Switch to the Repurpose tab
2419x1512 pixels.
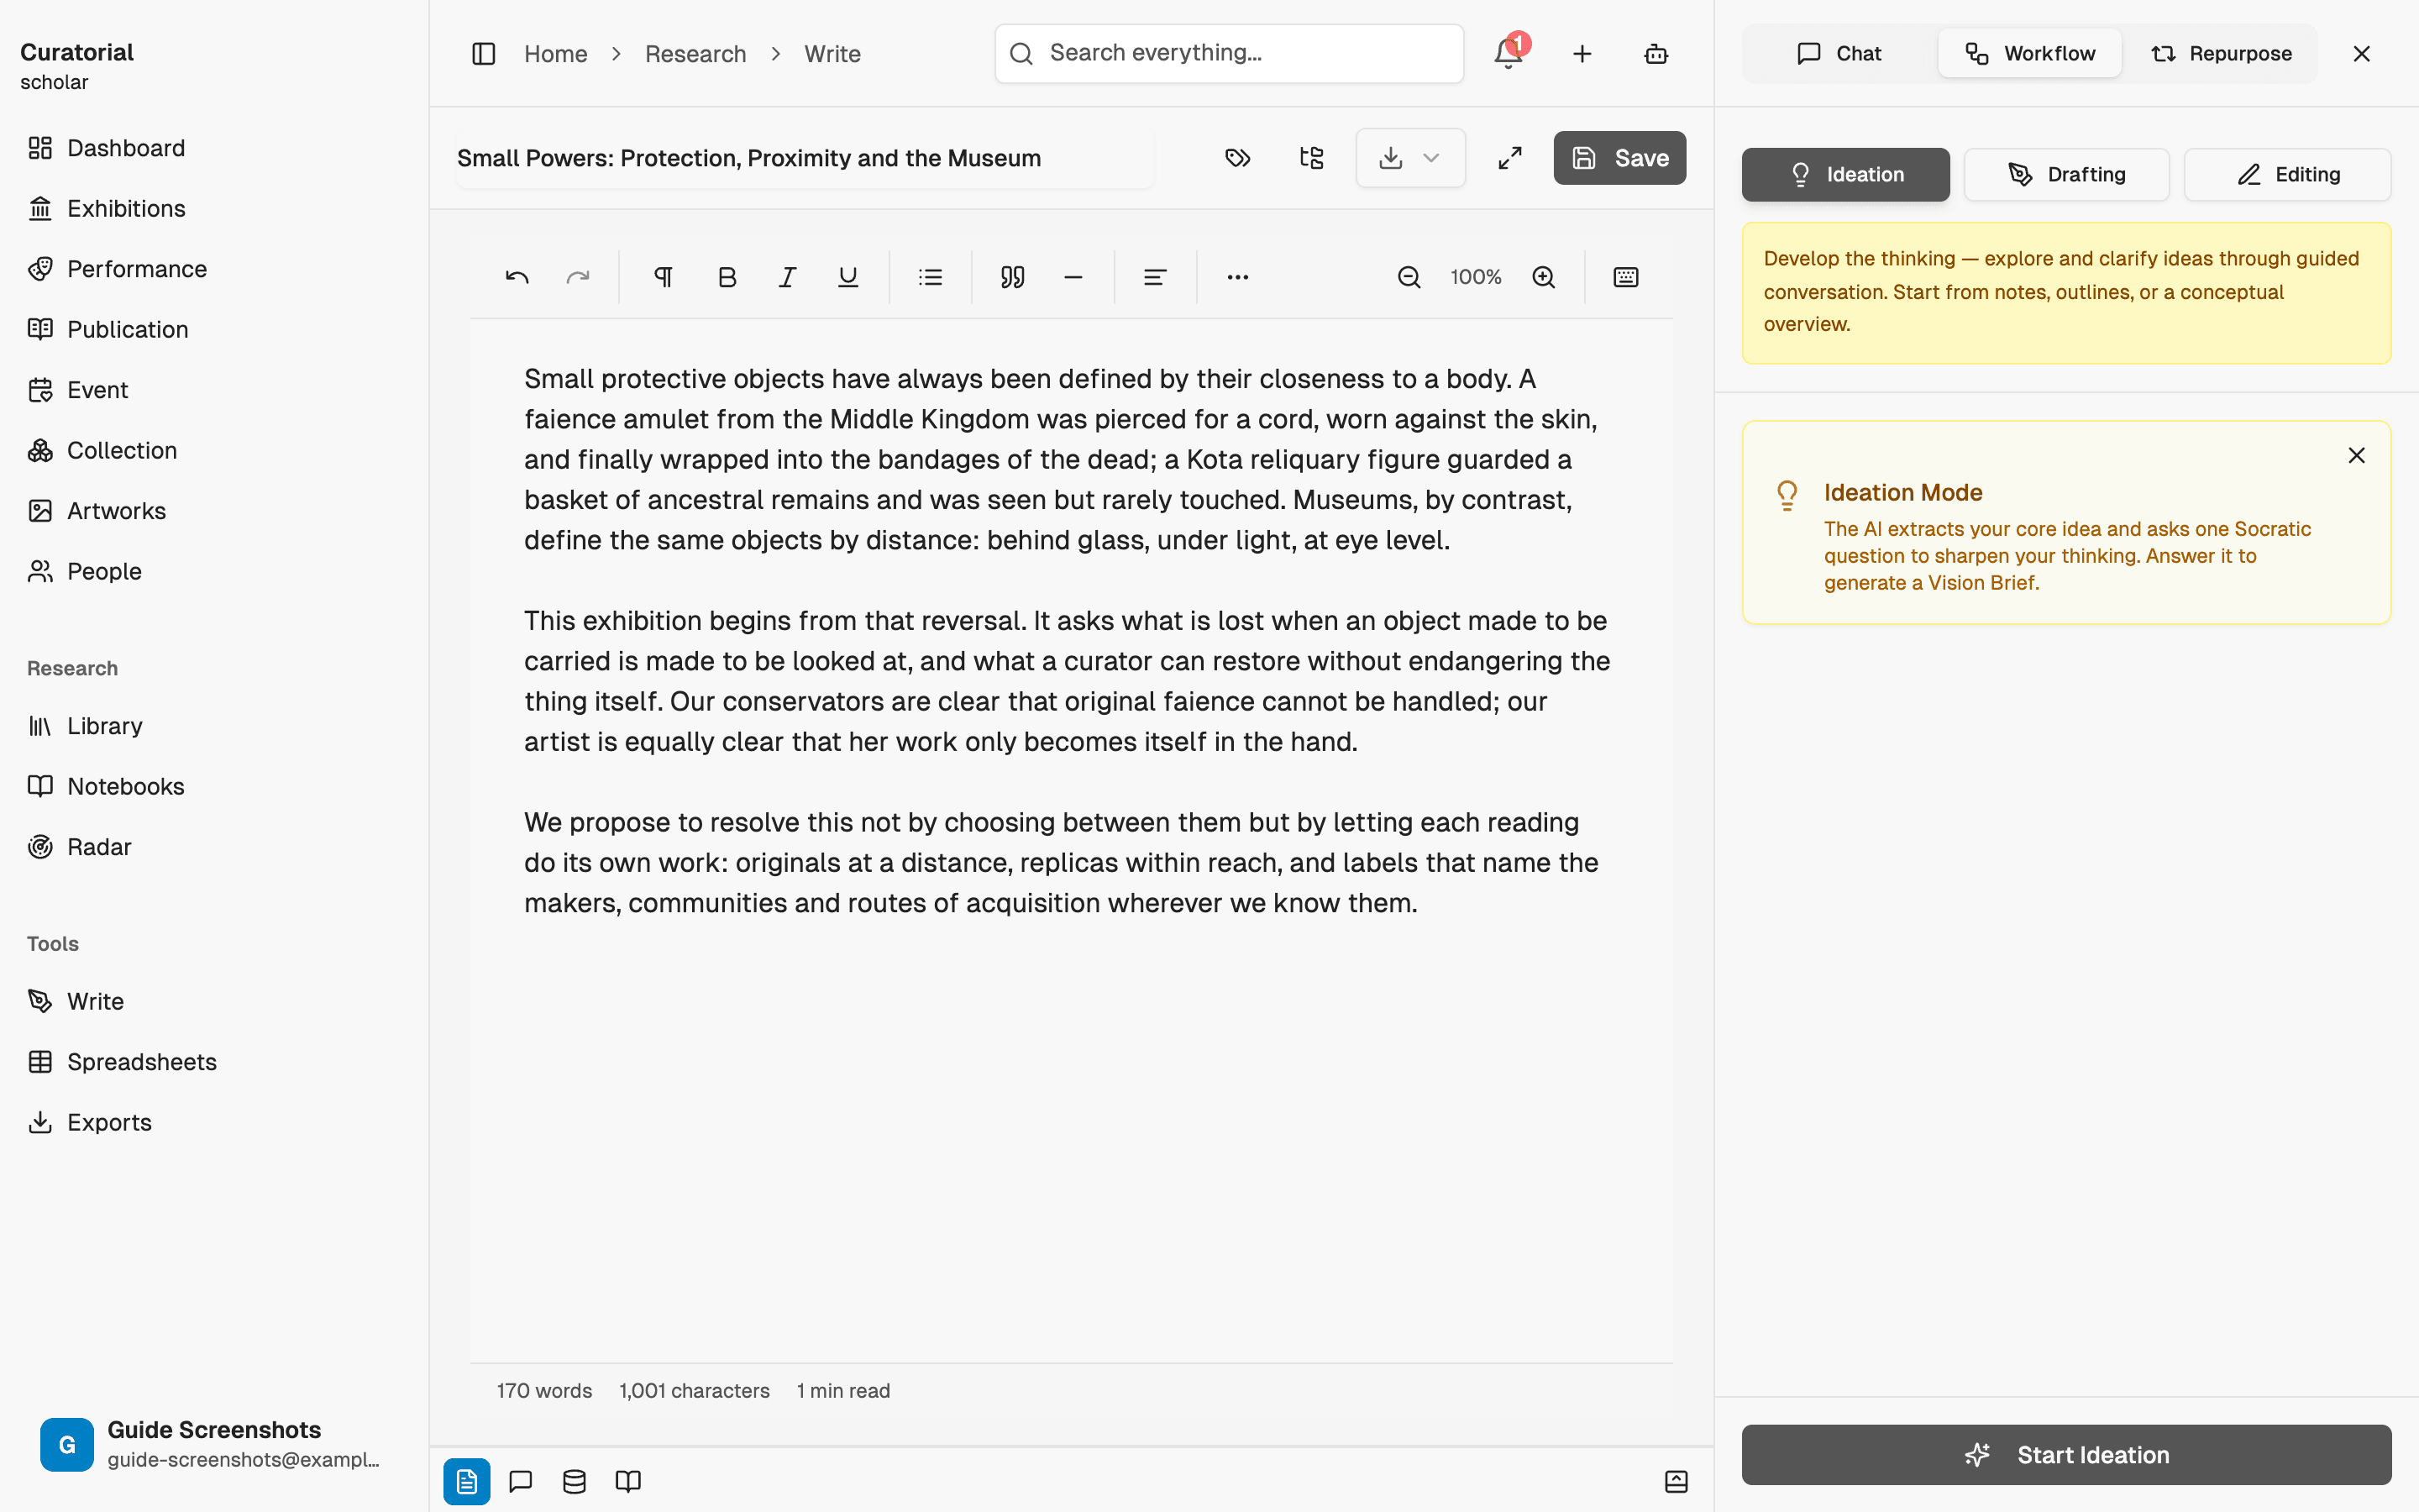(x=2221, y=54)
